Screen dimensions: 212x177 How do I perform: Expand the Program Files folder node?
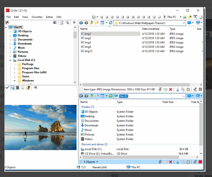[x=14, y=68]
